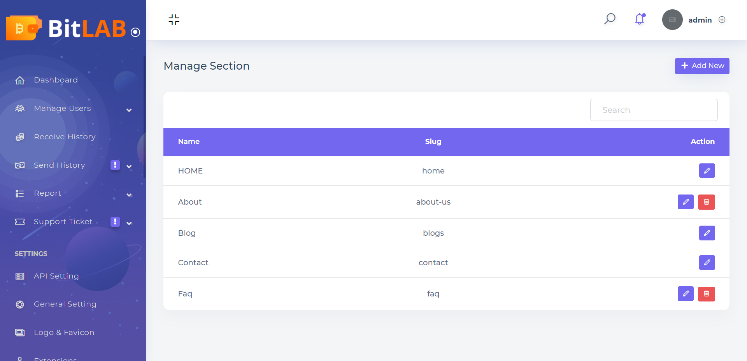Expand the Report submenu chevron
This screenshot has height=361, width=747.
129,195
